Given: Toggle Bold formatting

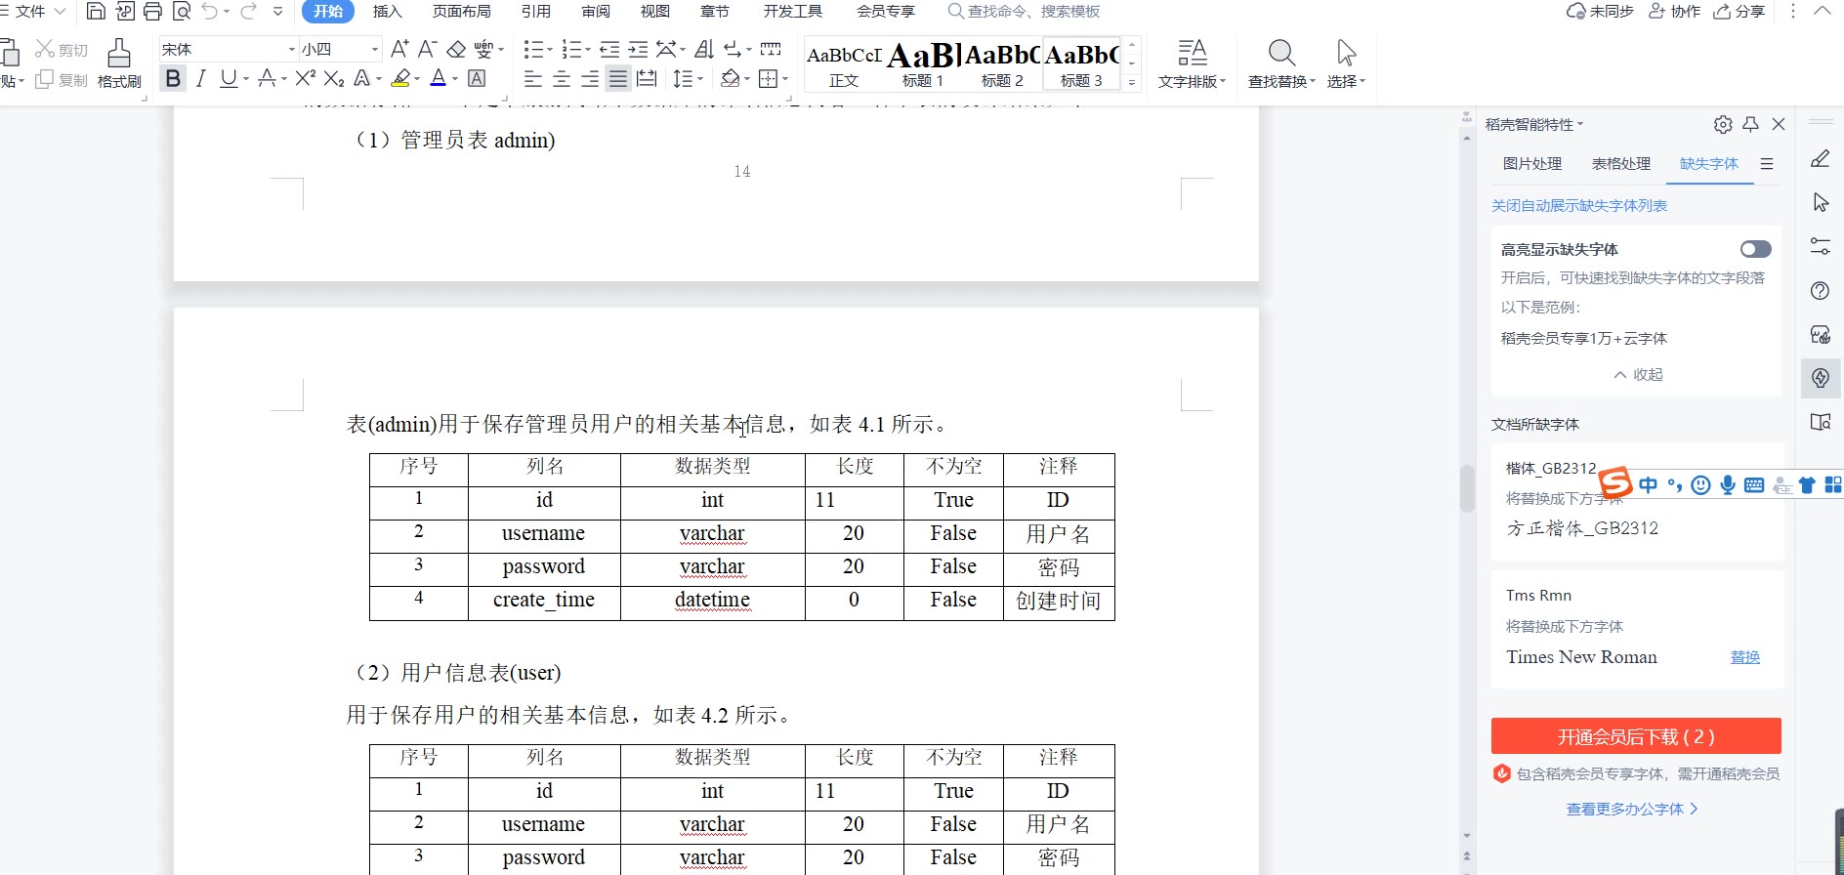Looking at the screenshot, I should pos(173,78).
